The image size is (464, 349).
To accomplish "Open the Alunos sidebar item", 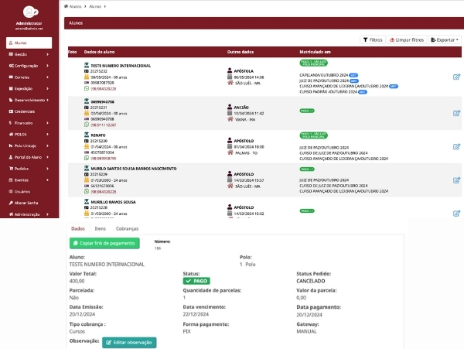I will coord(29,43).
